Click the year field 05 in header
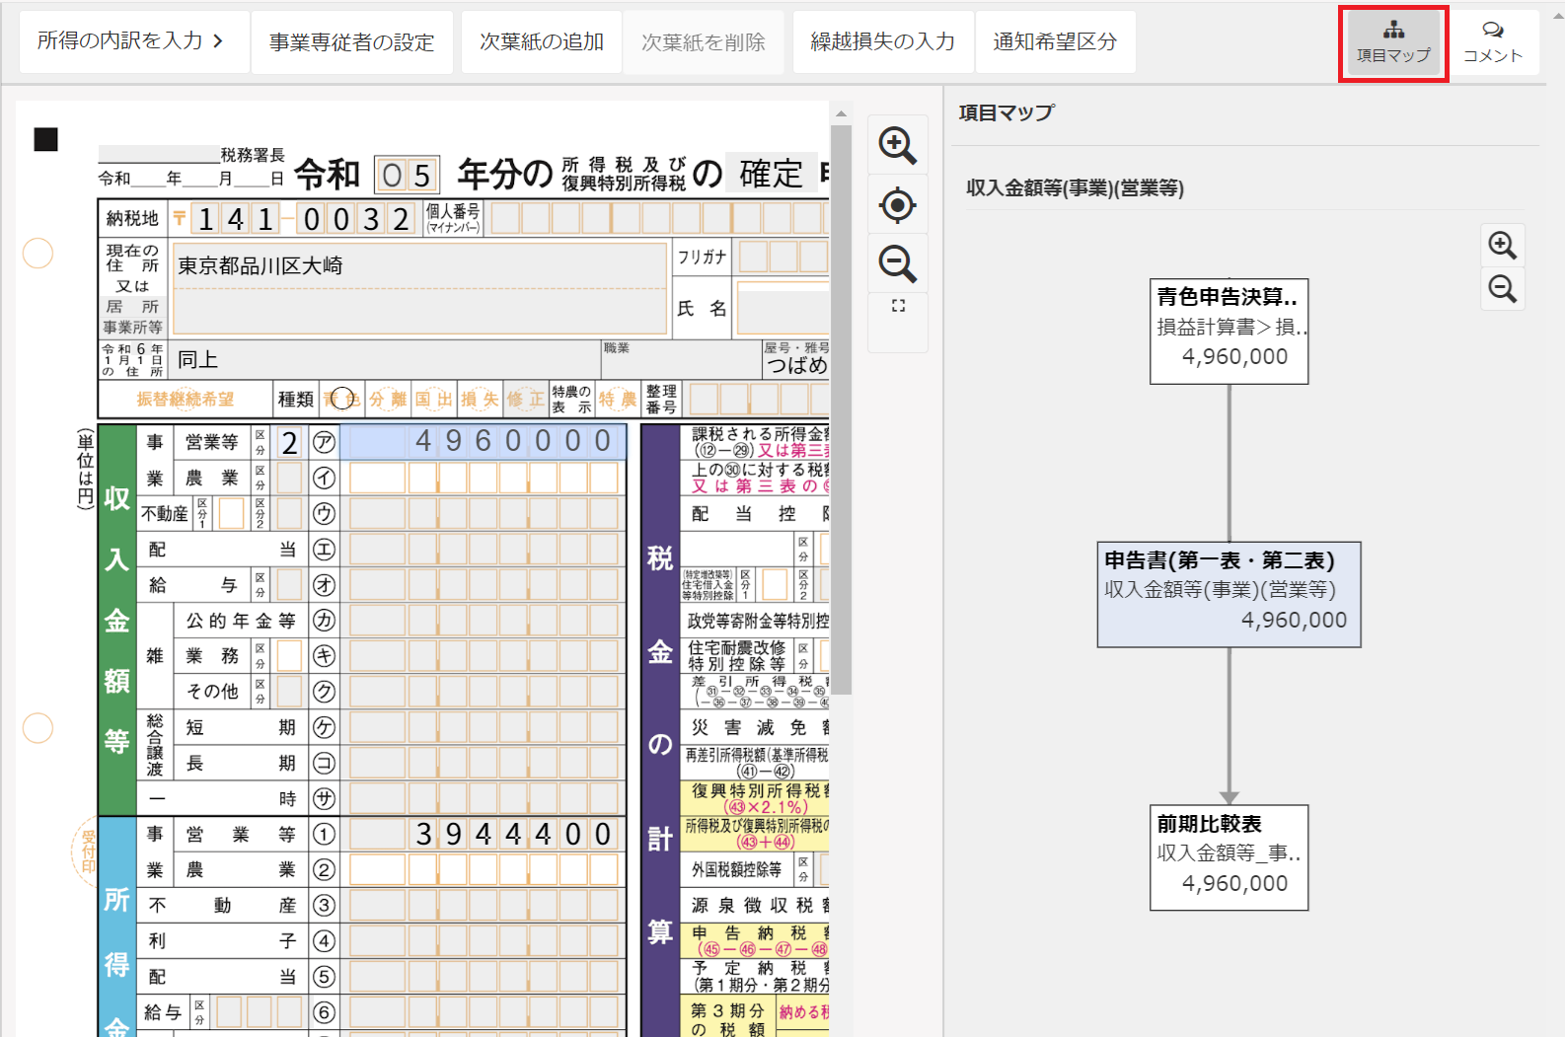This screenshot has width=1565, height=1037. (408, 176)
